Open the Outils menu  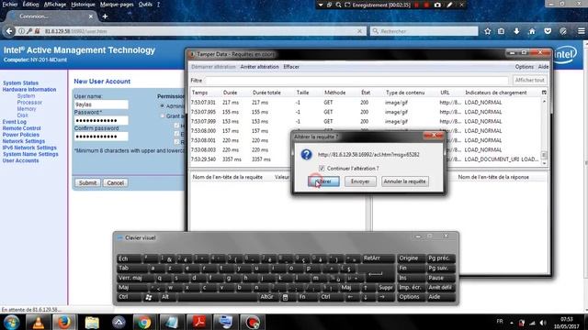[x=145, y=5]
